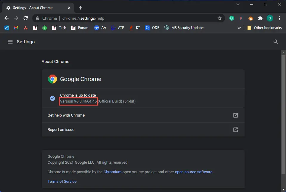This screenshot has height=192, width=286.
Task: Open the open source software link
Action: (194, 172)
